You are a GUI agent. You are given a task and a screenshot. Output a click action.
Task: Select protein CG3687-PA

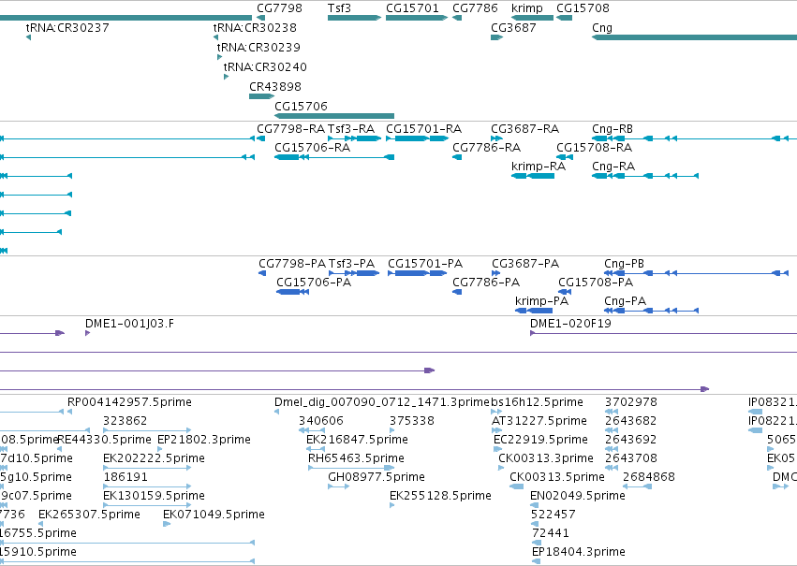(525, 264)
